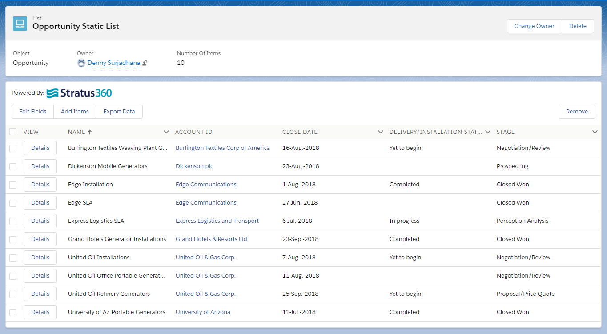
Task: Open the Dickenson plc account link
Action: coord(194,166)
